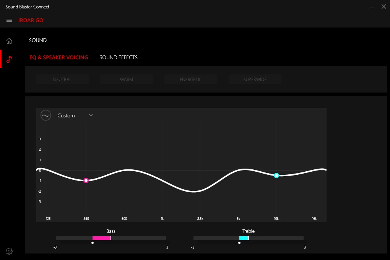Select the Superwide voicing preset

[x=255, y=80]
